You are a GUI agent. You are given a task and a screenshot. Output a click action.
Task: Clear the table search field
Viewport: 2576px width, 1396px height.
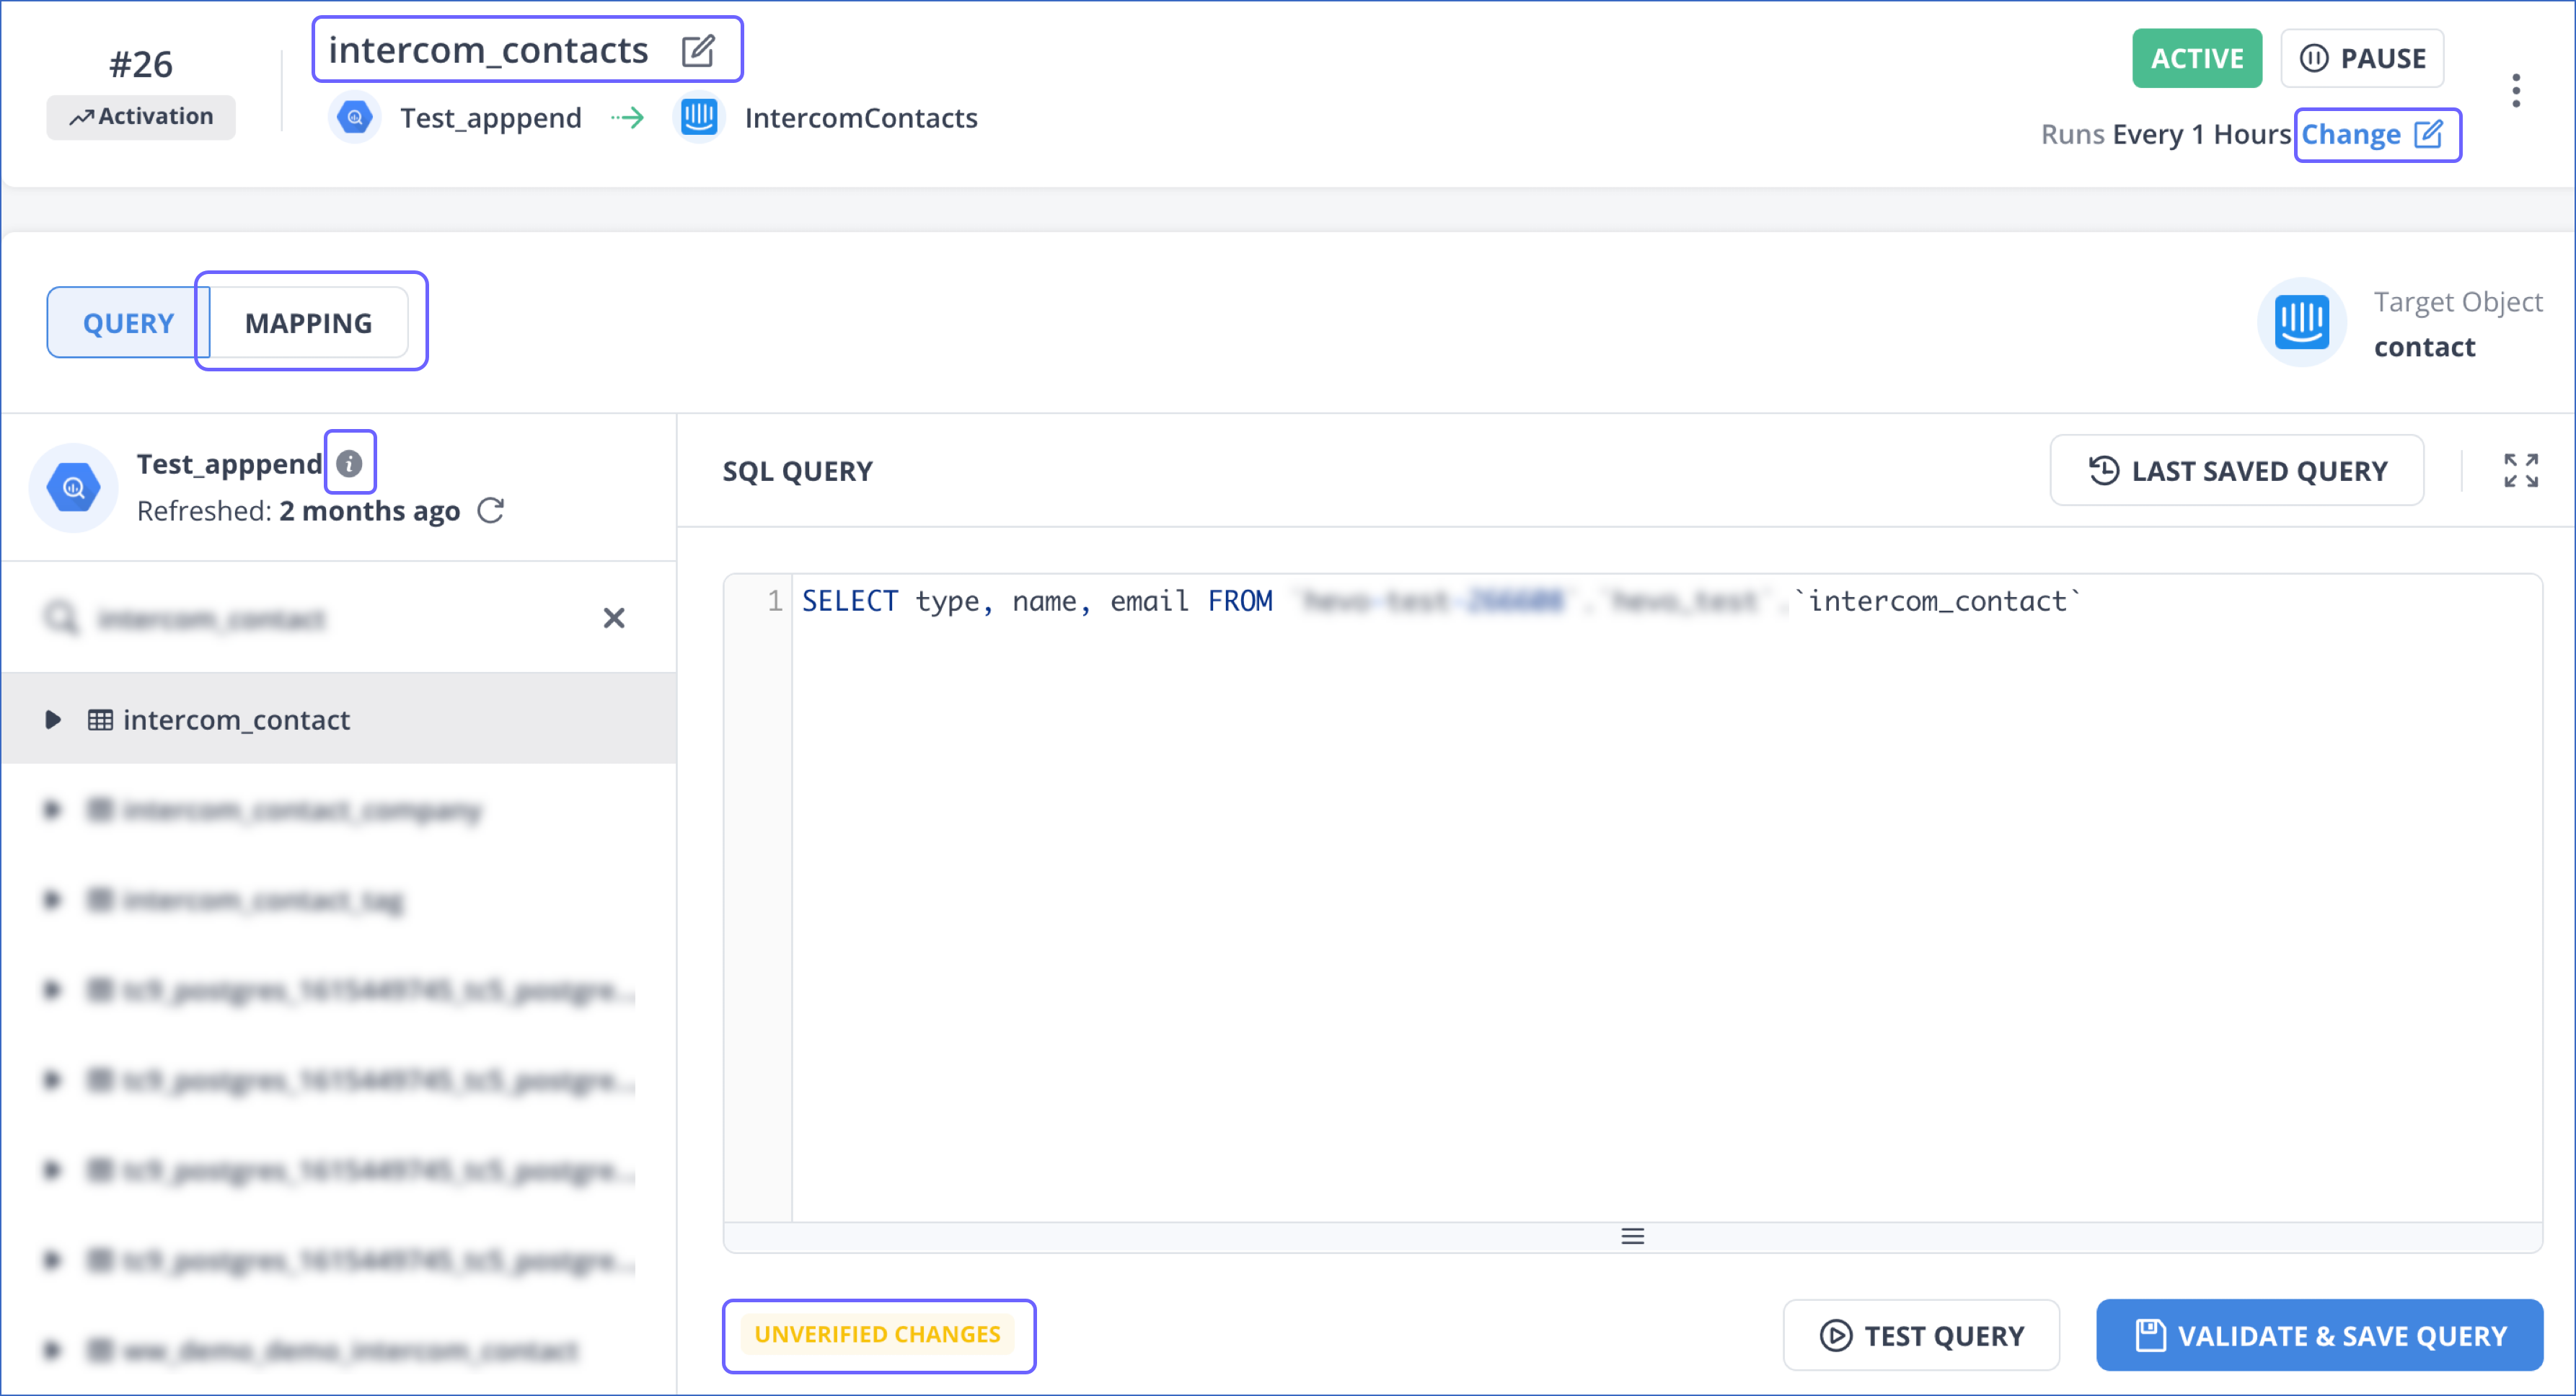(614, 618)
